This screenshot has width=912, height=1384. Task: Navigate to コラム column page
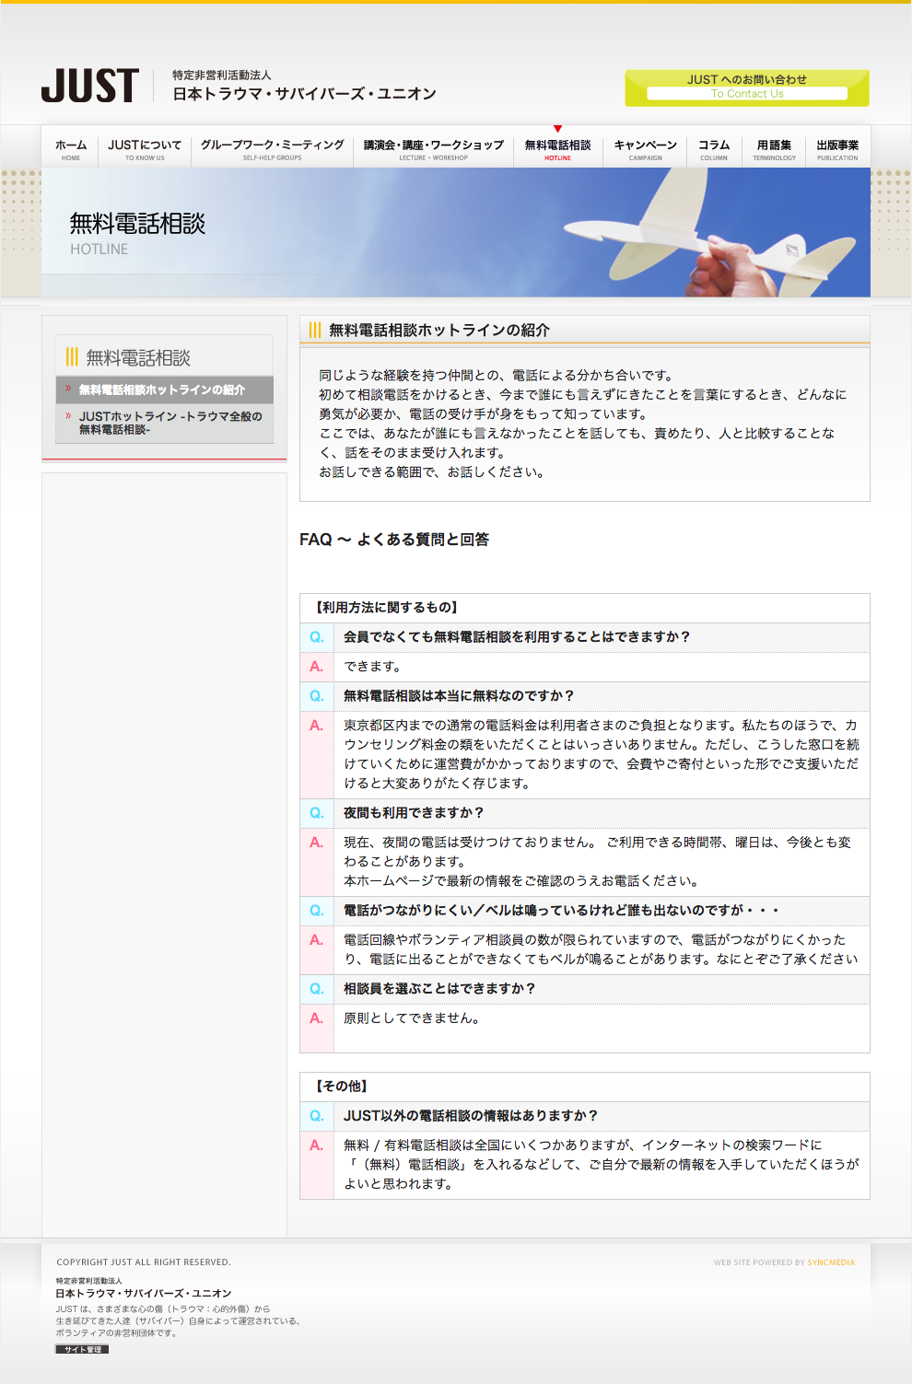713,149
